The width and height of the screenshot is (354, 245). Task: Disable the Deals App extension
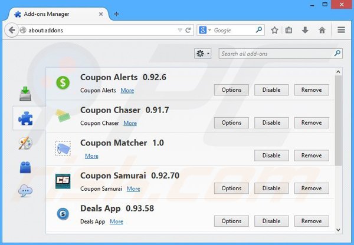point(271,221)
